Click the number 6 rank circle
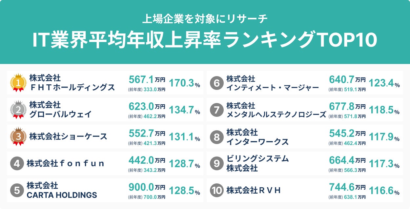410x209 pixels. click(x=216, y=83)
